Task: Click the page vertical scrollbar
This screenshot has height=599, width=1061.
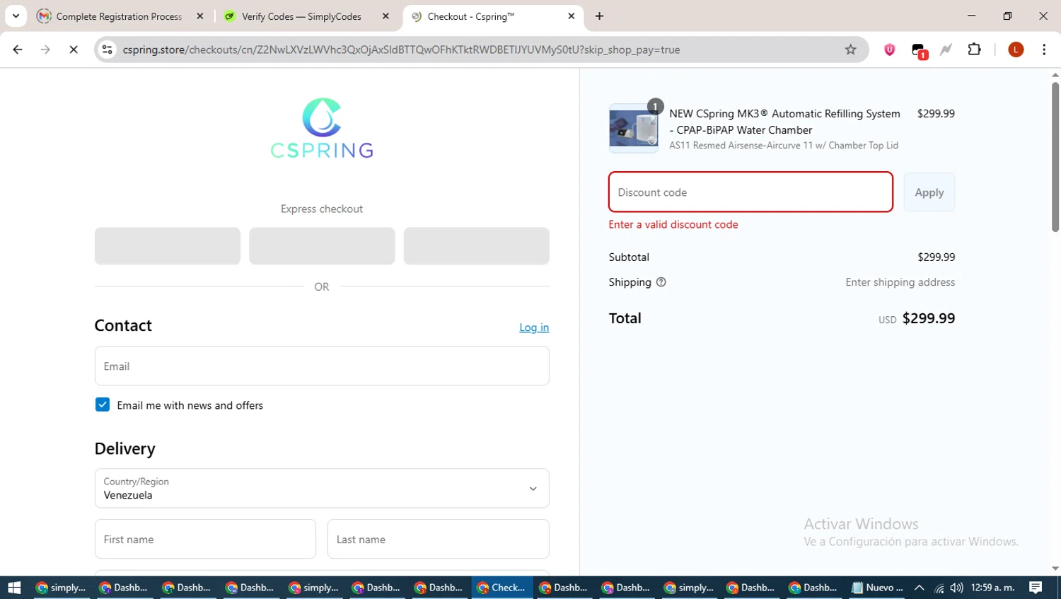Action: pos(1055,156)
